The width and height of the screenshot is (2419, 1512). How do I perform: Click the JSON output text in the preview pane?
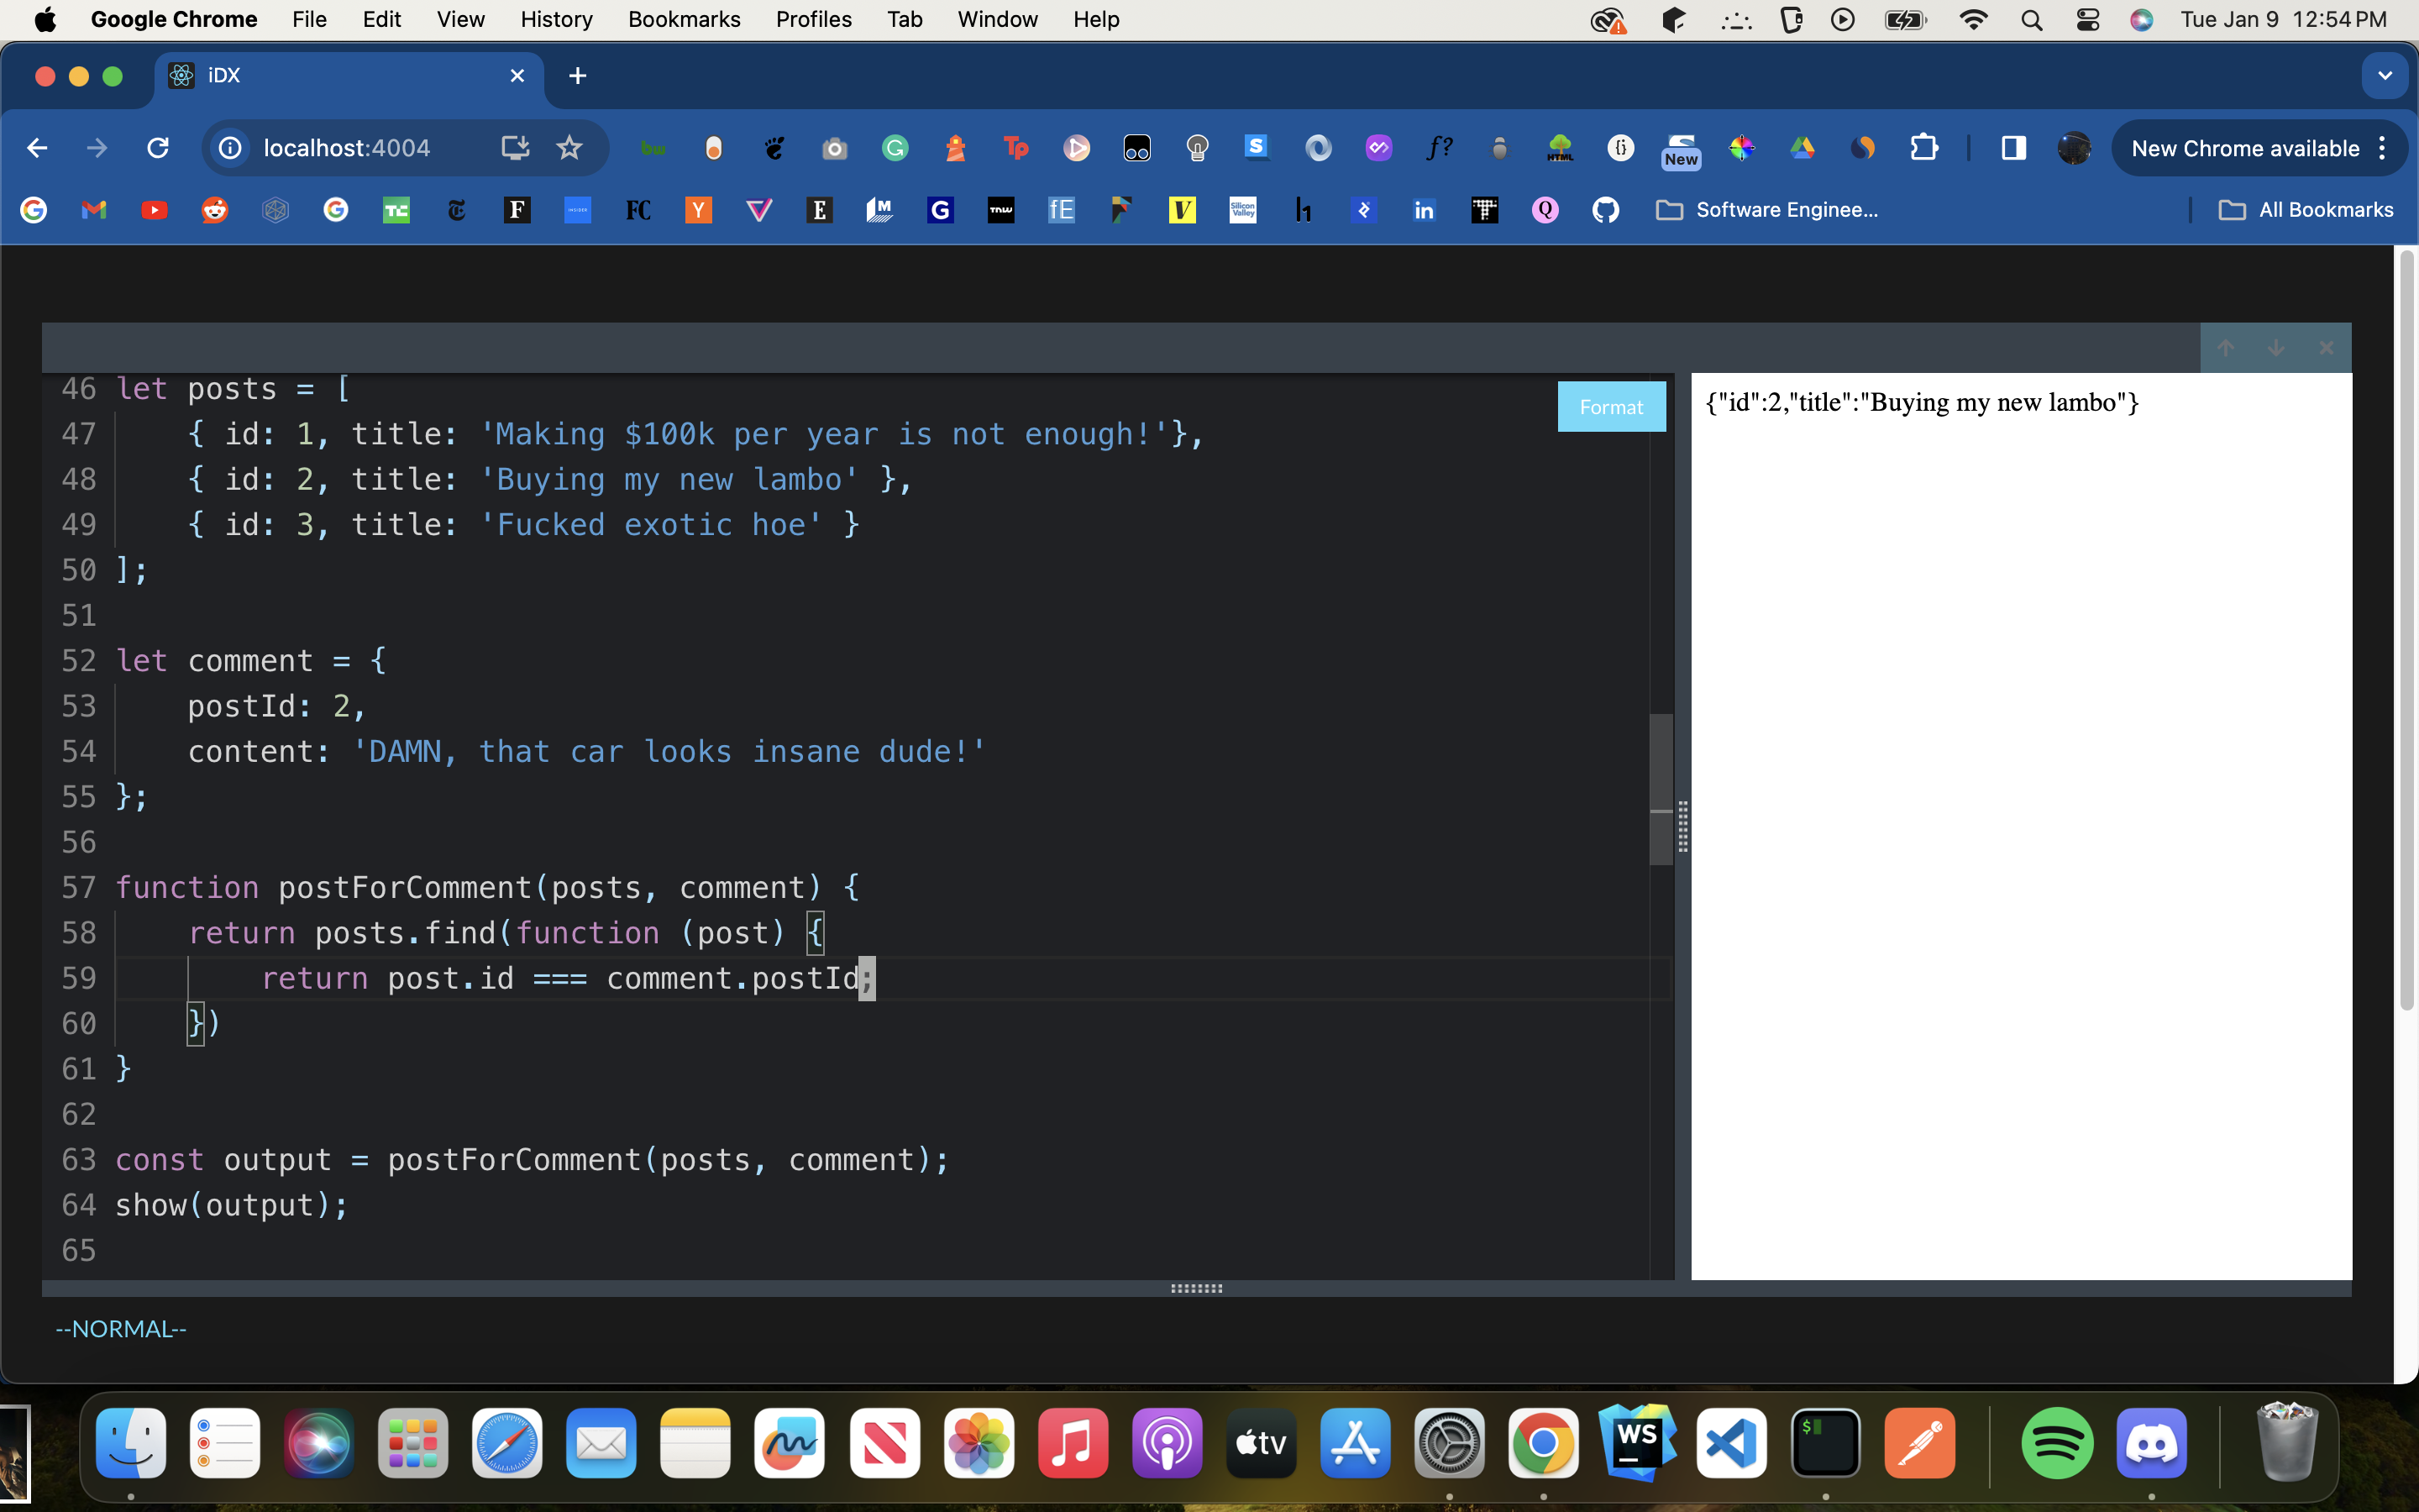[1921, 402]
